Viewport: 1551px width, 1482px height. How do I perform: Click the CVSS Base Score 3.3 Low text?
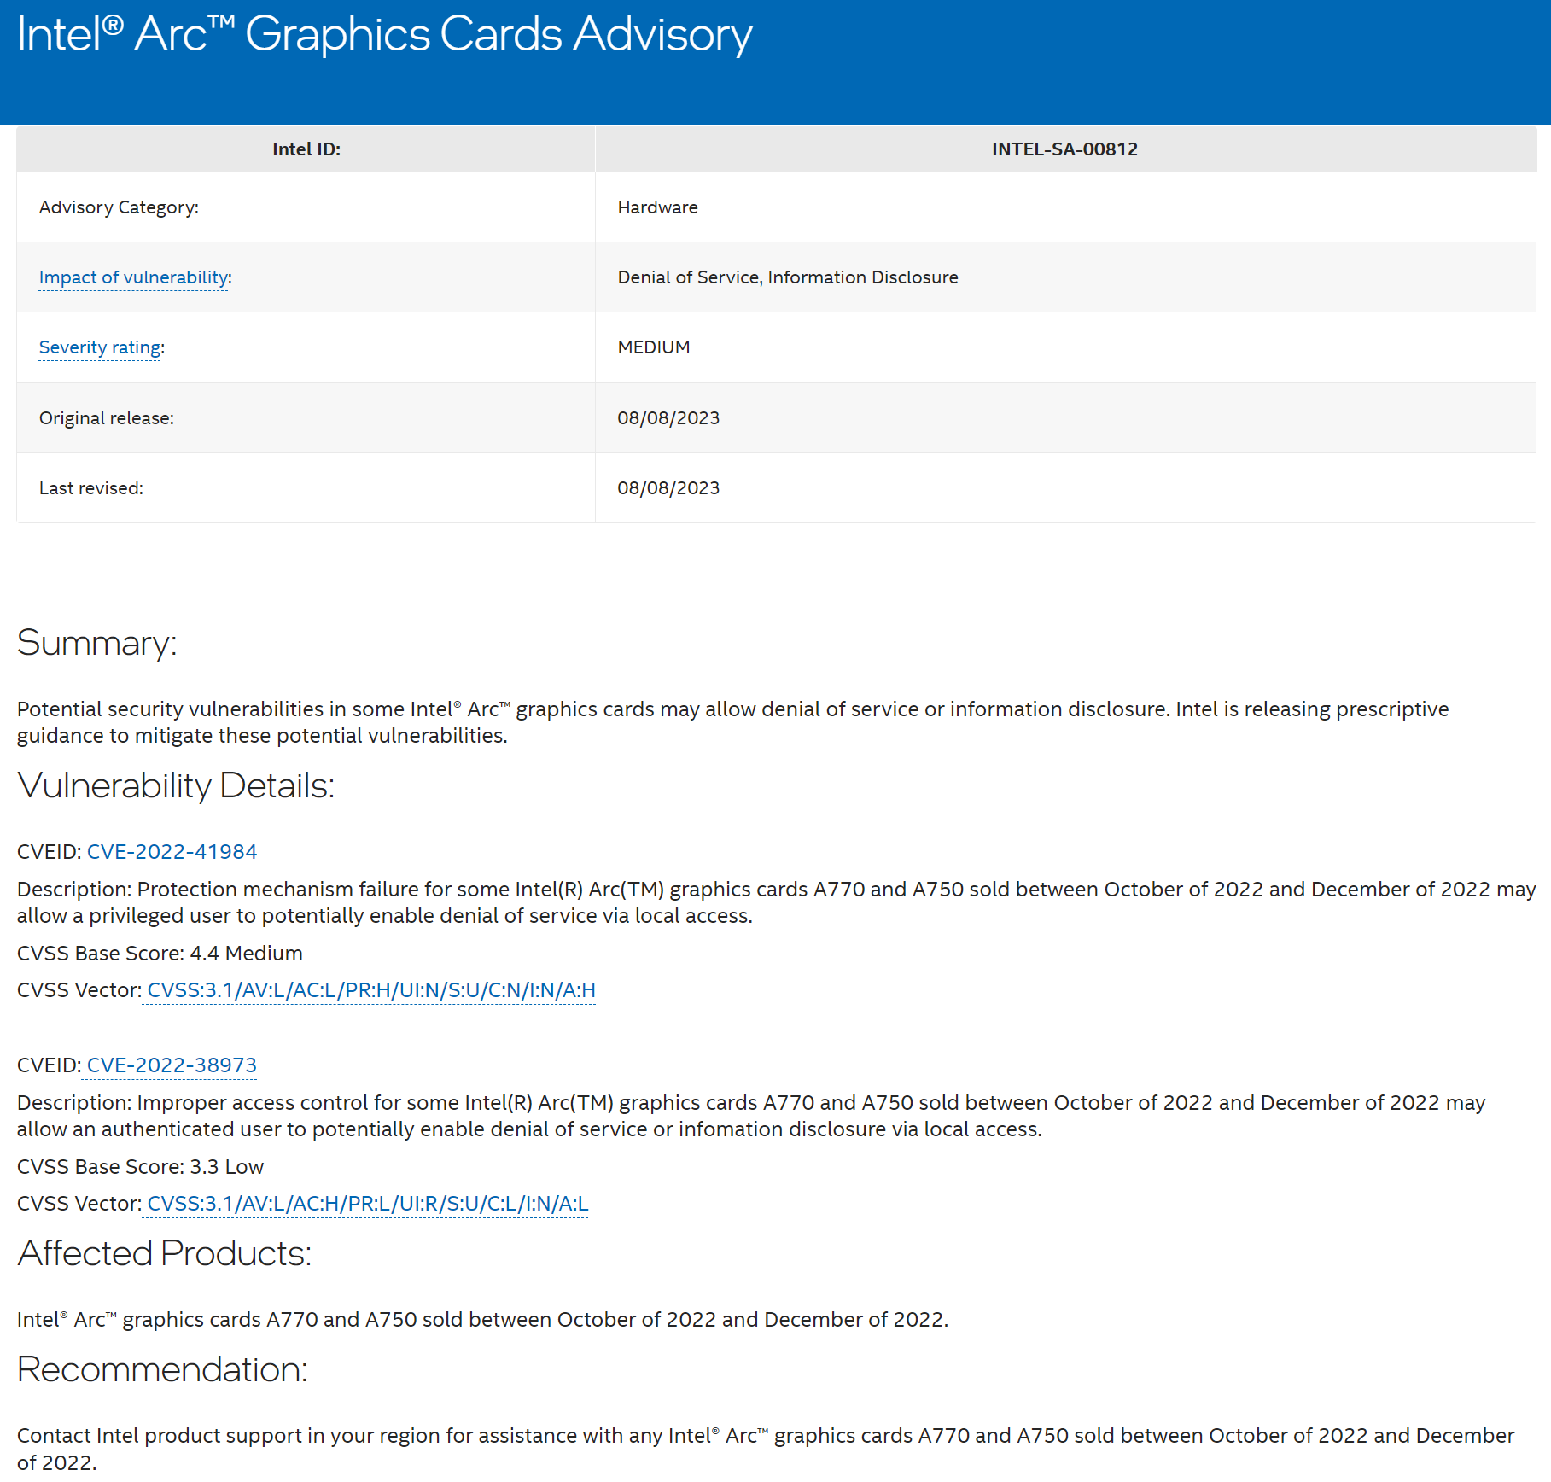(x=140, y=1167)
